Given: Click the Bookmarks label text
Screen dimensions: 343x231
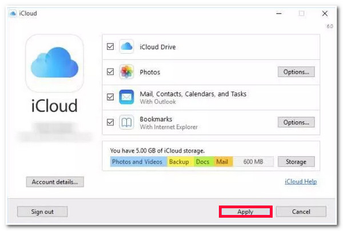Looking at the screenshot, I should 156,120.
